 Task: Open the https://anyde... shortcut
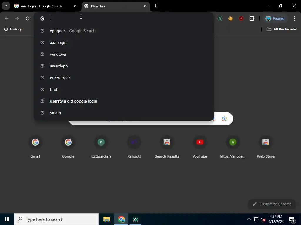(233, 147)
